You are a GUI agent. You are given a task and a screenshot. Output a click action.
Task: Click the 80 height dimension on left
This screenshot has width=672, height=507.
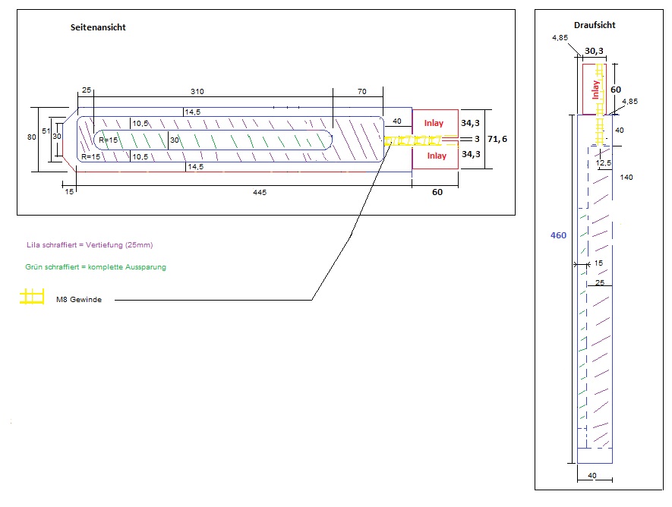(31, 137)
